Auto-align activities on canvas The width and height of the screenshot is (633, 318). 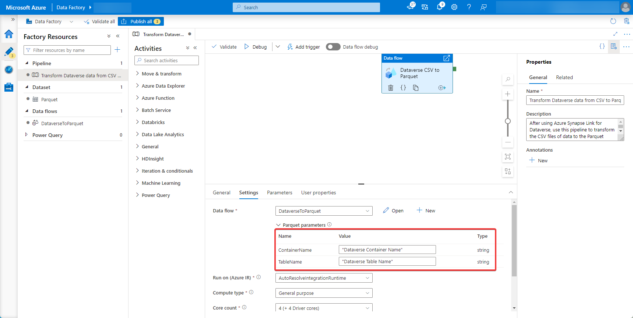point(508,172)
